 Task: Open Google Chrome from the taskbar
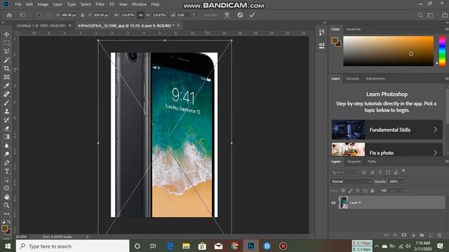coord(234,246)
